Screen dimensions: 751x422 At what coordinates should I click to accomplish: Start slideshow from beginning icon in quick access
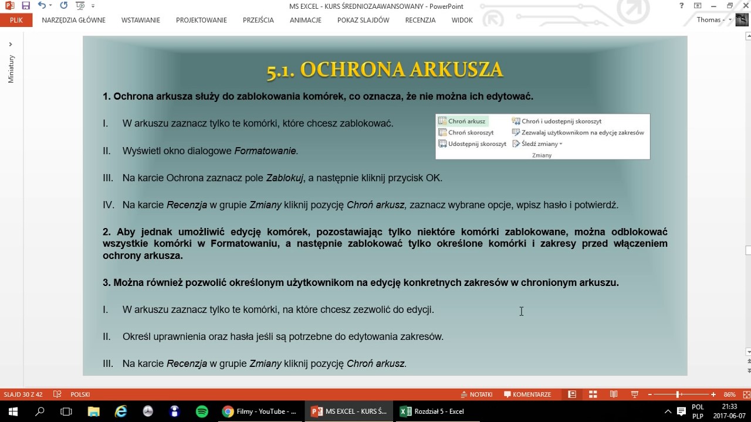tap(80, 6)
